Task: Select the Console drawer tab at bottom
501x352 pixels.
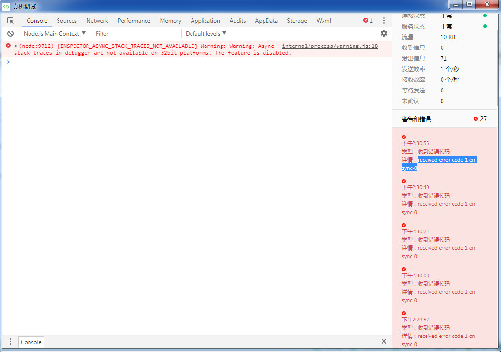Action: coord(31,342)
